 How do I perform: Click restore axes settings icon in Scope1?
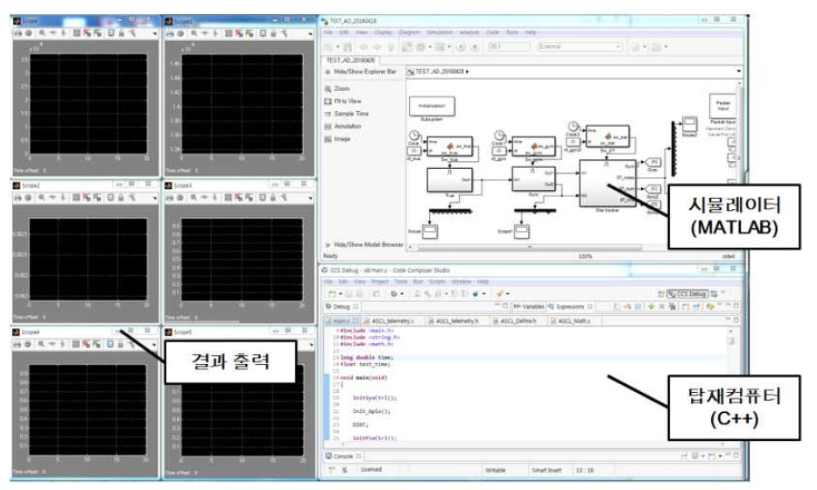(250, 33)
